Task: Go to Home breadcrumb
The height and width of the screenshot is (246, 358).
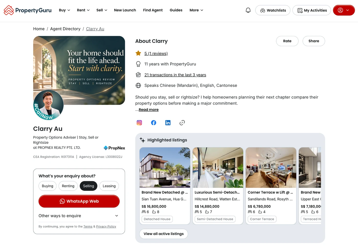Action: coord(39,29)
